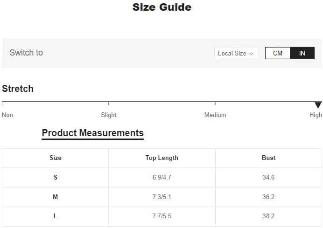Click the Non stretch label
323x228 pixels.
tap(7, 115)
